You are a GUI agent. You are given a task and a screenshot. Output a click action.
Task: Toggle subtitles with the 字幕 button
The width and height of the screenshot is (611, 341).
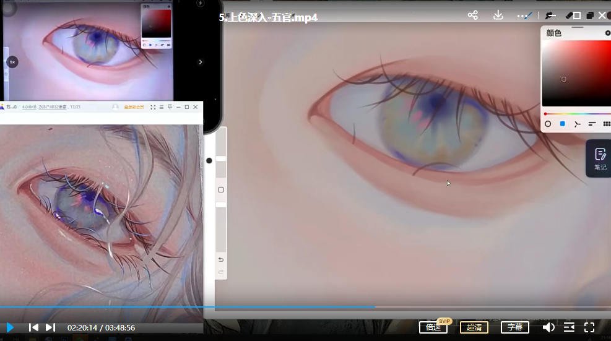coord(514,327)
